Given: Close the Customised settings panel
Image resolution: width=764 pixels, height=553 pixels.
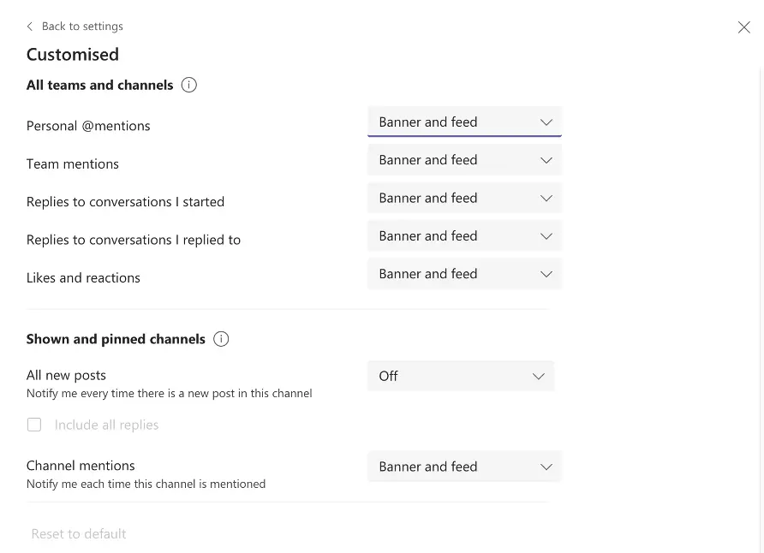Looking at the screenshot, I should 743,27.
